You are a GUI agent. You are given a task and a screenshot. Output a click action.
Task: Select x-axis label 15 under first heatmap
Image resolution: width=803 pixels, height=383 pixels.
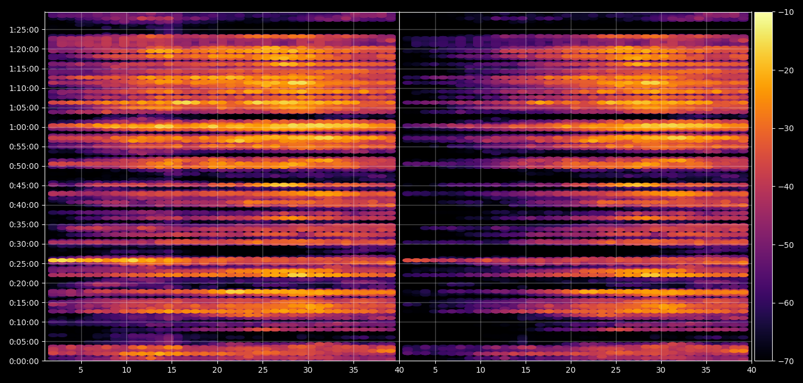point(172,370)
